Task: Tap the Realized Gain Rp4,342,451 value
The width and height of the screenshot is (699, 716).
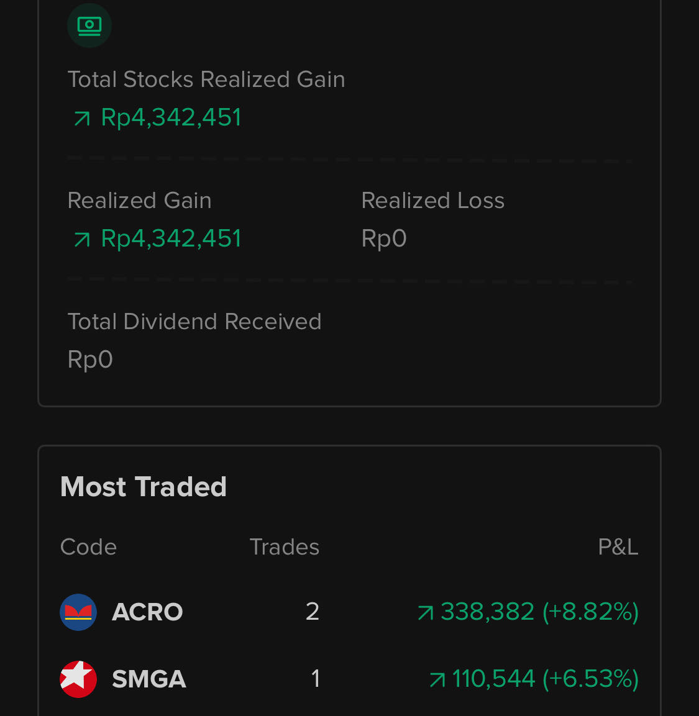Action: (x=170, y=238)
